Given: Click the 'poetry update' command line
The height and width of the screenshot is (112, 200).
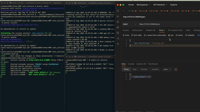Looking at the screenshot, I should pyautogui.click(x=10, y=37).
